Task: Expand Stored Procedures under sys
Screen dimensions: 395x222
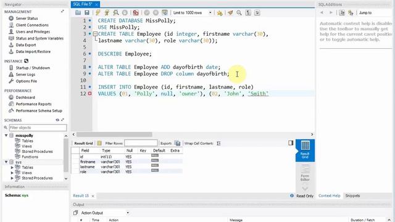Action: 12,178
